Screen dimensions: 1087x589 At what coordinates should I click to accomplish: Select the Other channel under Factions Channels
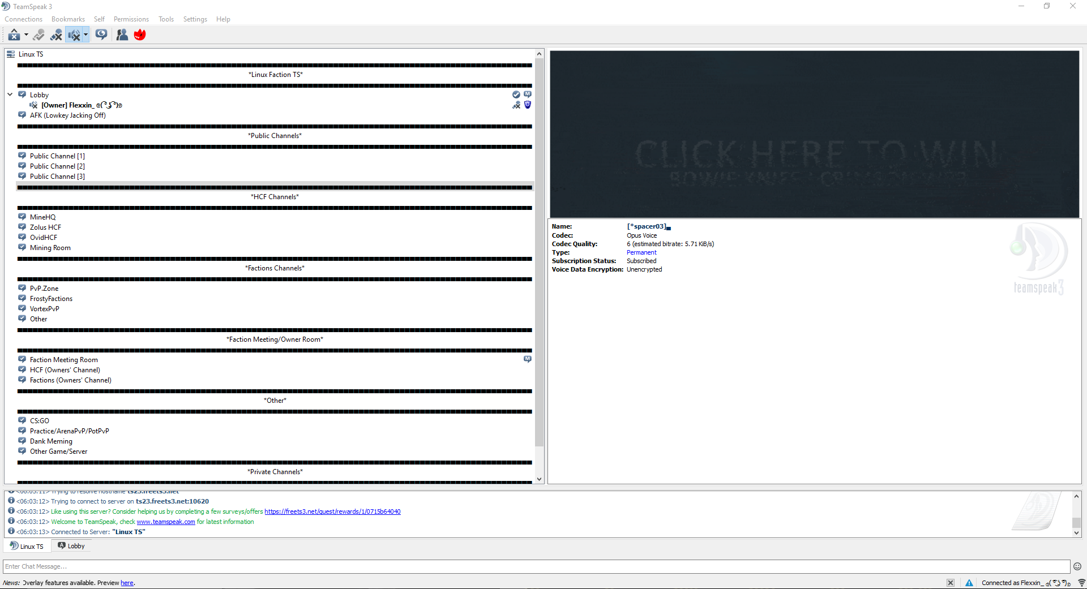38,319
